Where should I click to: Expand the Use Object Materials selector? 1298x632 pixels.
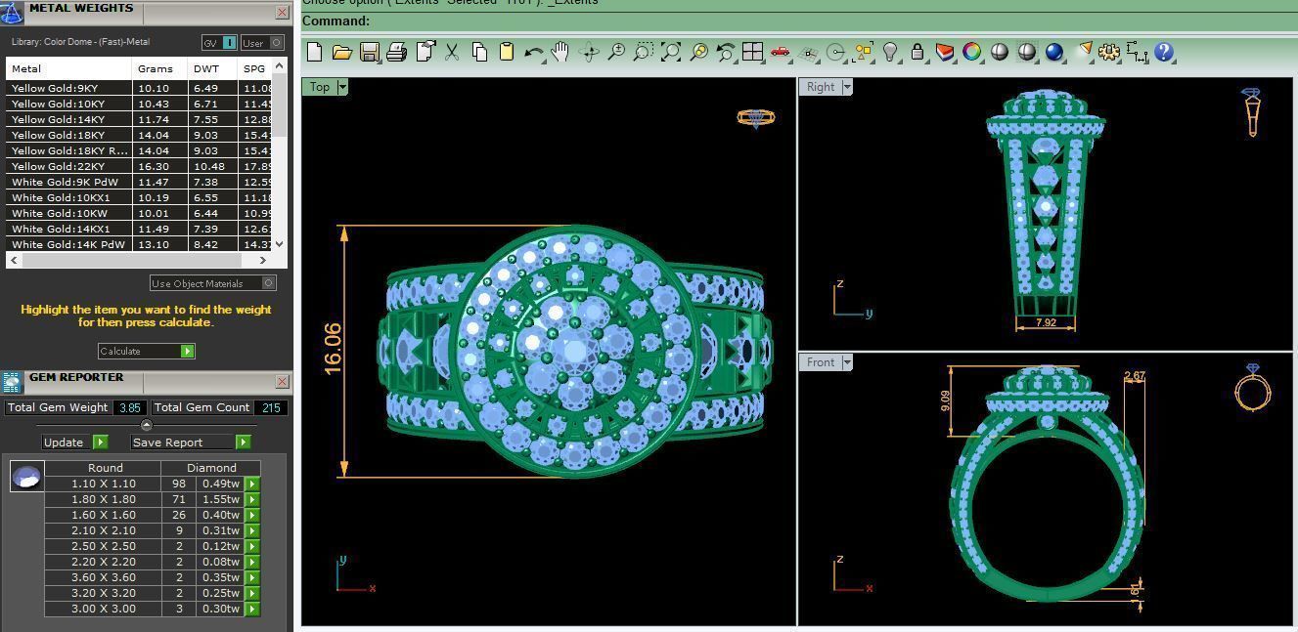coord(268,283)
